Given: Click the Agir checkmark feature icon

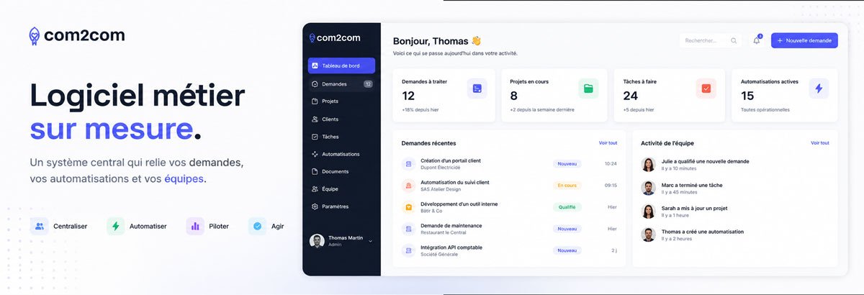Looking at the screenshot, I should coord(257,226).
